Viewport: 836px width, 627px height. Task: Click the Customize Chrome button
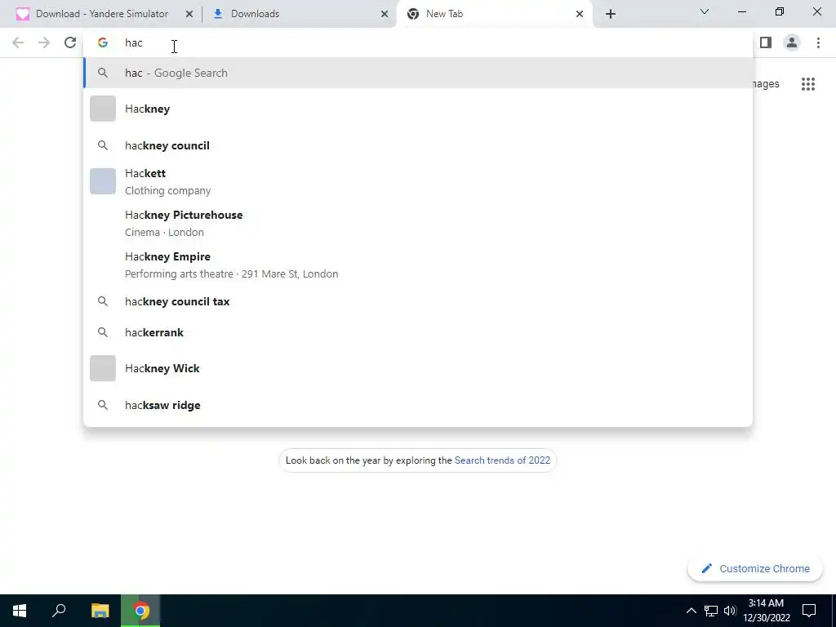pyautogui.click(x=755, y=568)
